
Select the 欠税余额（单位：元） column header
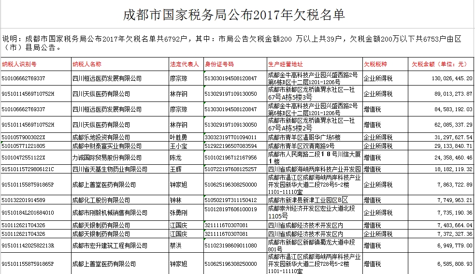439,64
